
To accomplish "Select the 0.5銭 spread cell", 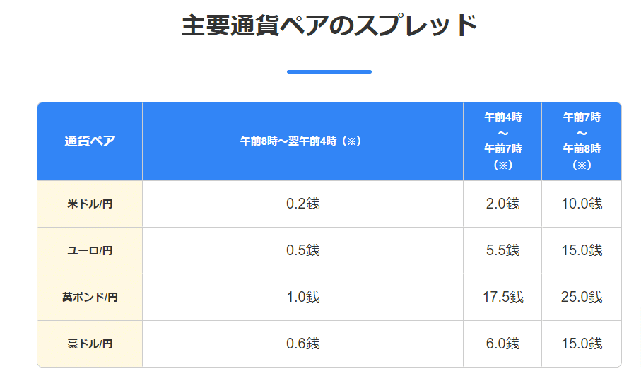I will (302, 251).
